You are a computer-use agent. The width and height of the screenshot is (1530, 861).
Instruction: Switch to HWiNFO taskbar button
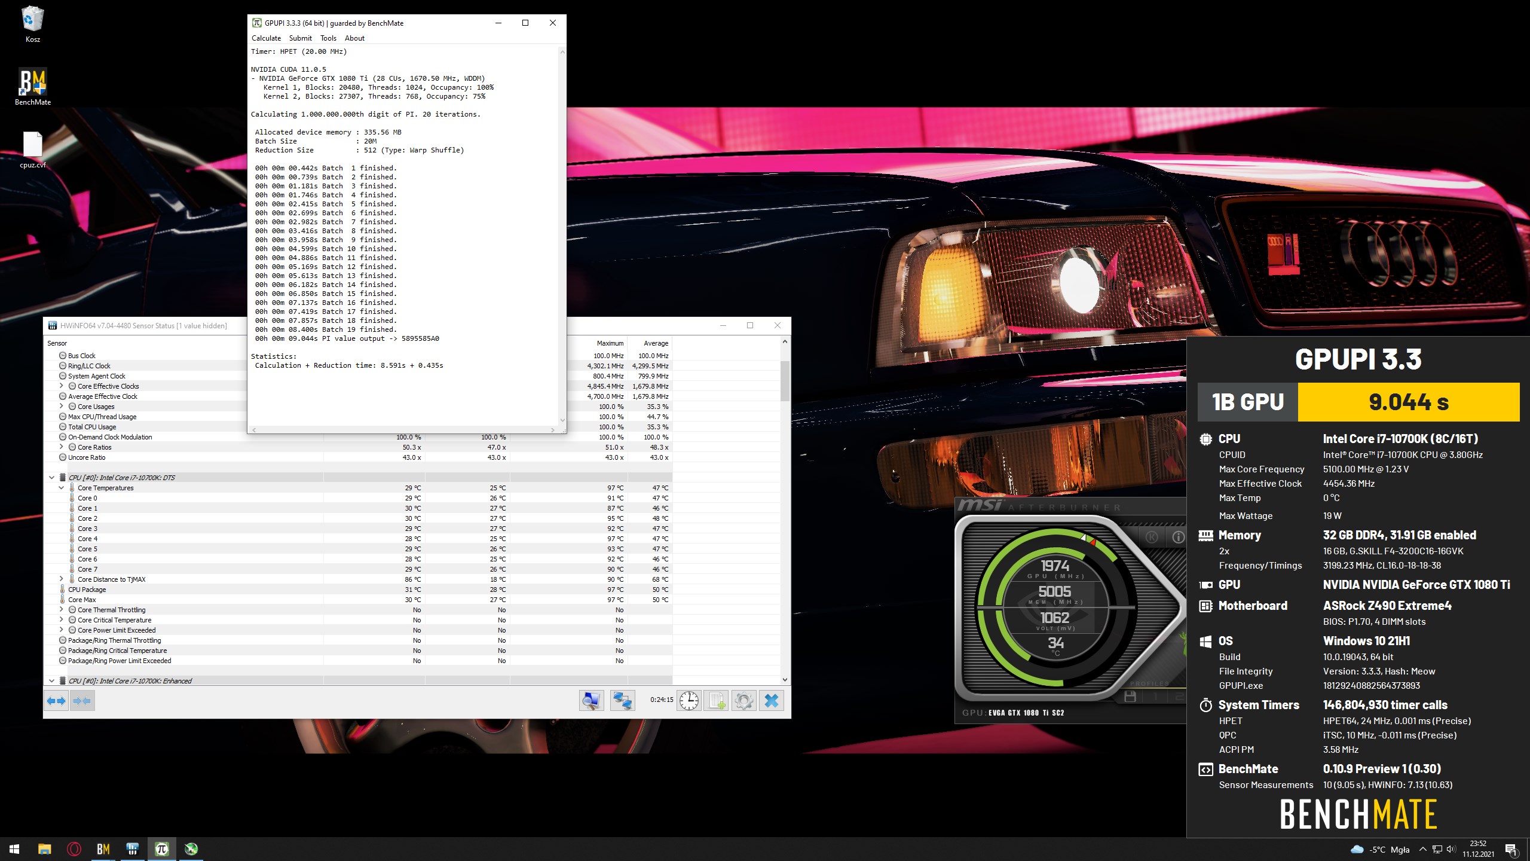133,849
